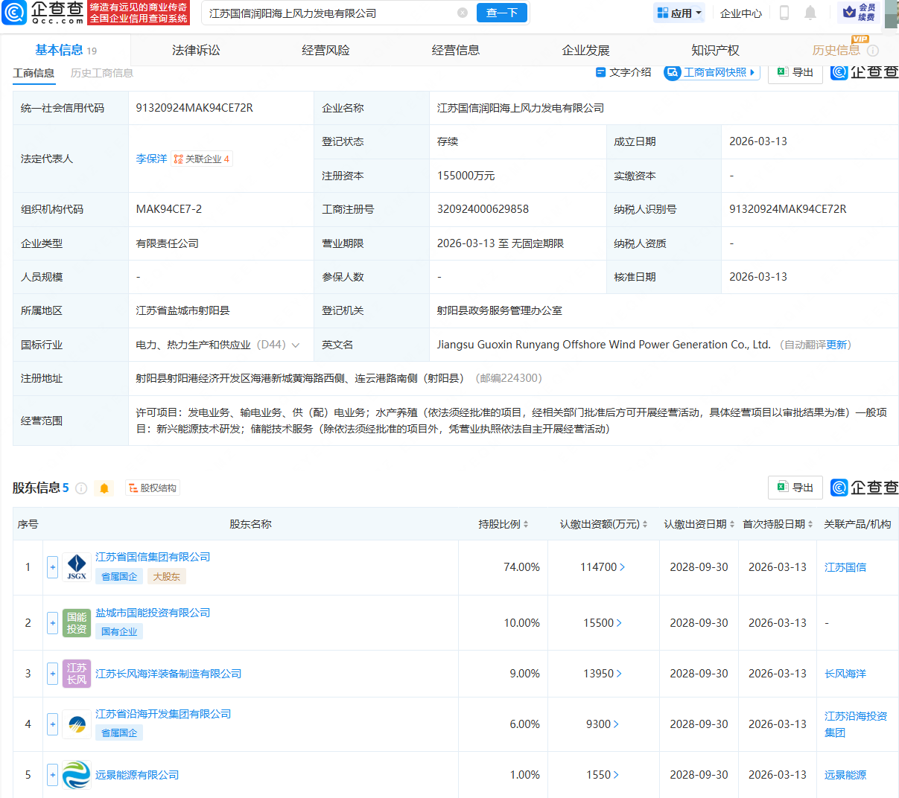This screenshot has height=798, width=899.
Task: Click the info icon beside 历史信息
Action: coord(872,50)
